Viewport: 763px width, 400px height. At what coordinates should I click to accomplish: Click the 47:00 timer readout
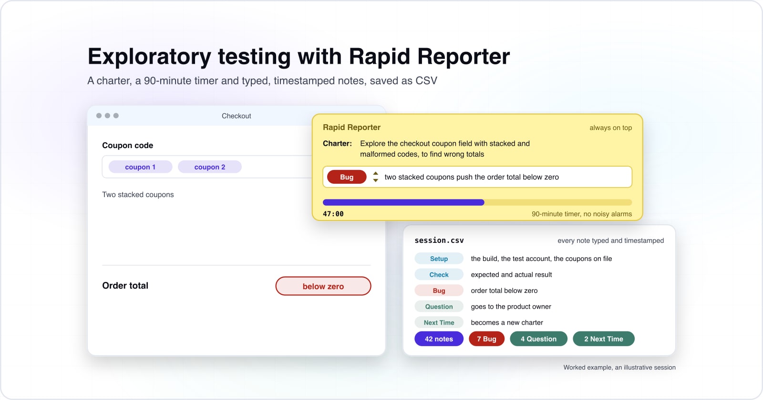pos(333,214)
